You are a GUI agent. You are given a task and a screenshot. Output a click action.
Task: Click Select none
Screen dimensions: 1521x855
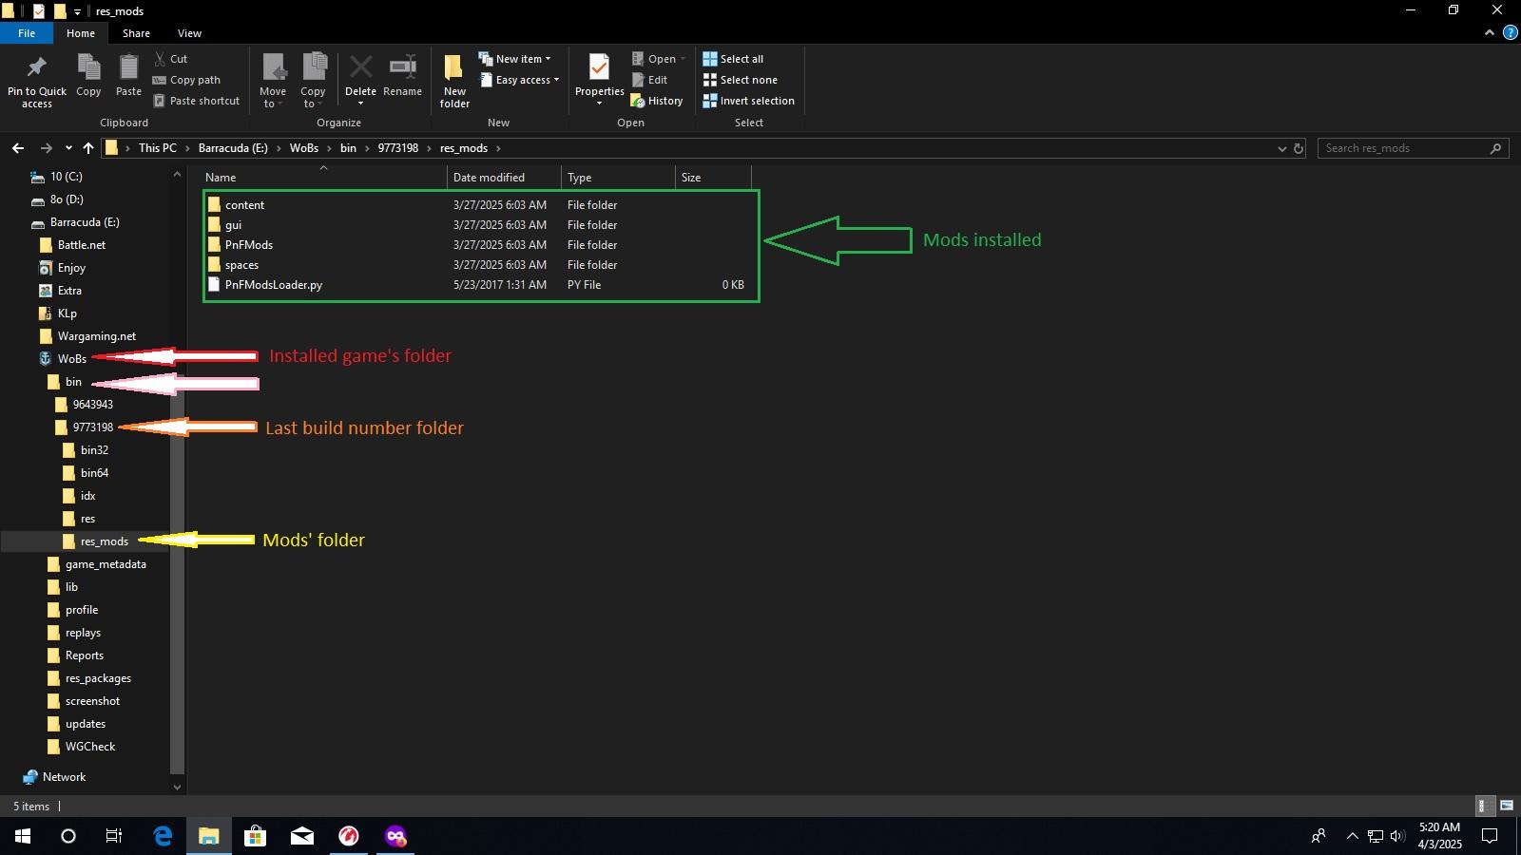pos(740,80)
